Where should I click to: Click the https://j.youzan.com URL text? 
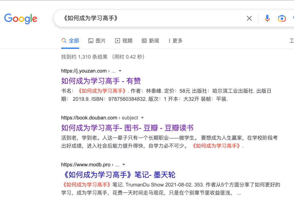(84, 71)
